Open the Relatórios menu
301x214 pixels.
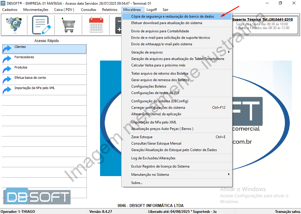(x=110, y=9)
